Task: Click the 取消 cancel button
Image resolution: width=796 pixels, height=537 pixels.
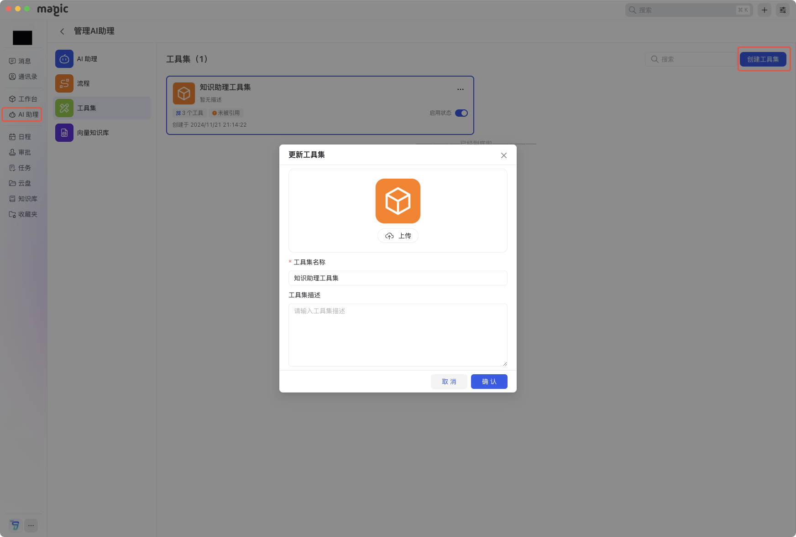Action: pos(449,382)
